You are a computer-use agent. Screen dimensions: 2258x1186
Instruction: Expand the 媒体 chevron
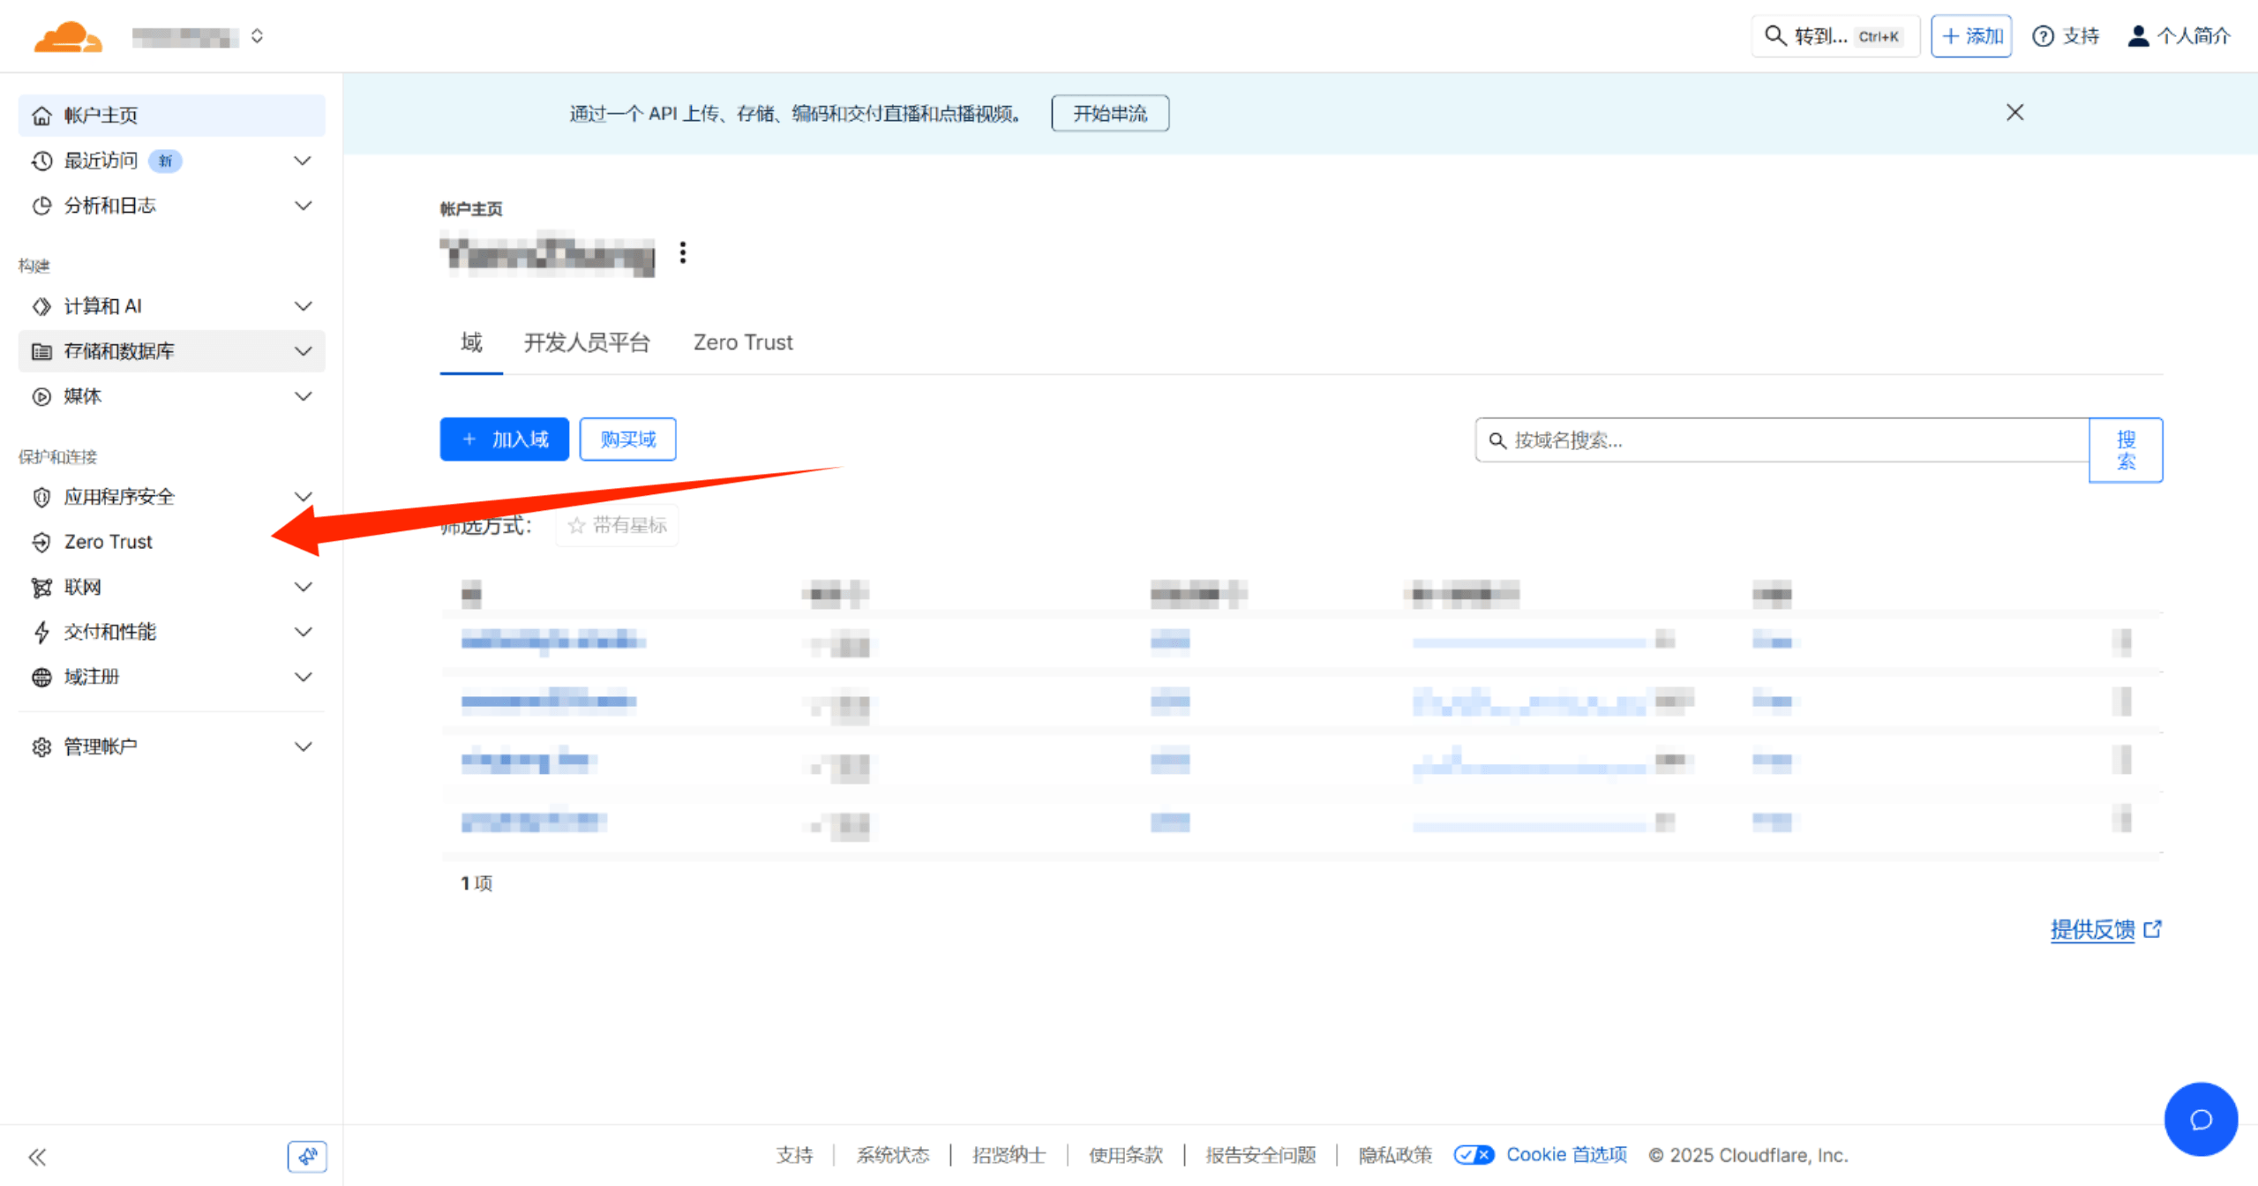[x=303, y=396]
